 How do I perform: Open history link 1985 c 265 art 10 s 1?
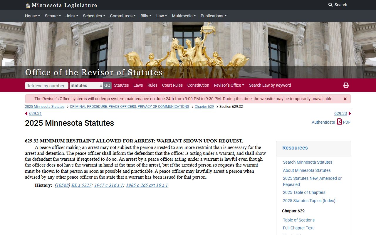coord(147,185)
